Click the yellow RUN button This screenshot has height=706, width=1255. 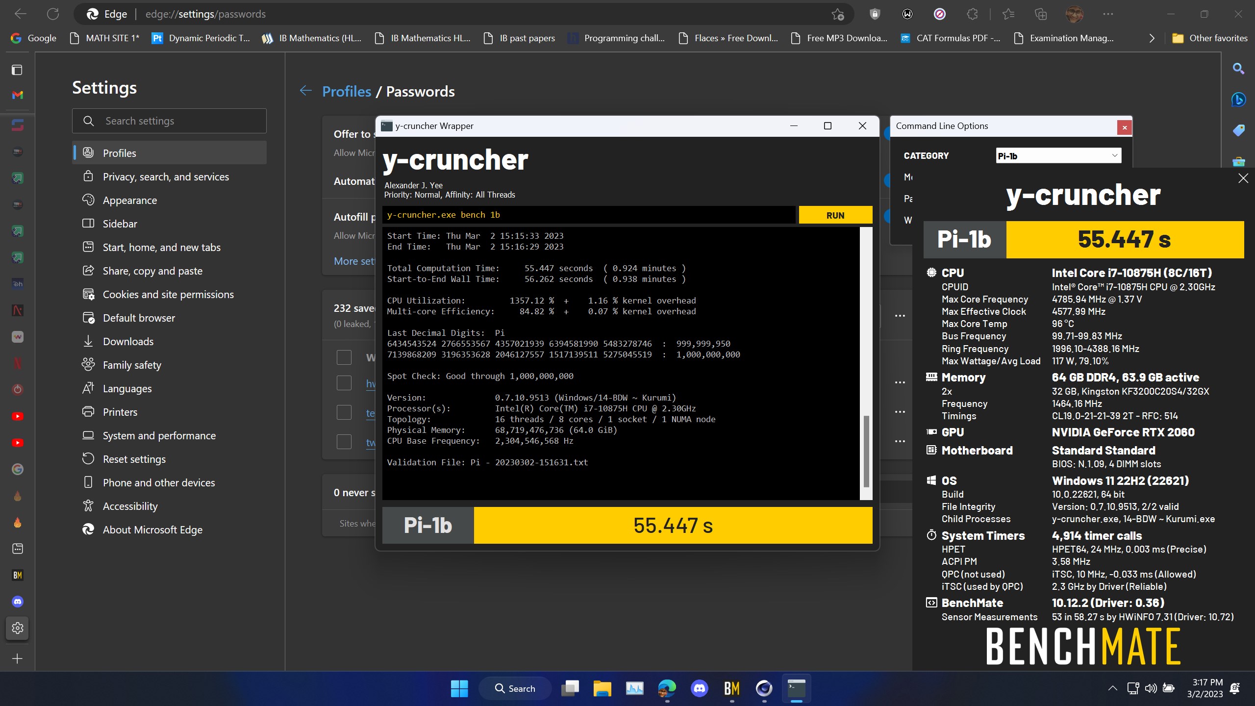(835, 215)
